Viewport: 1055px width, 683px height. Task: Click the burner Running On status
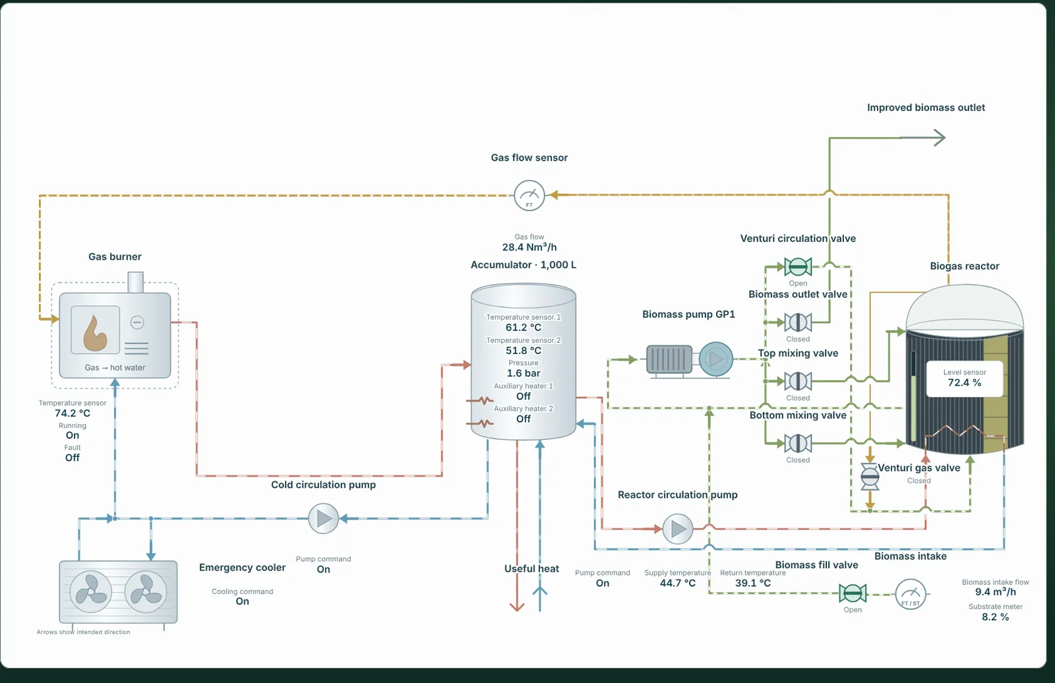click(73, 436)
